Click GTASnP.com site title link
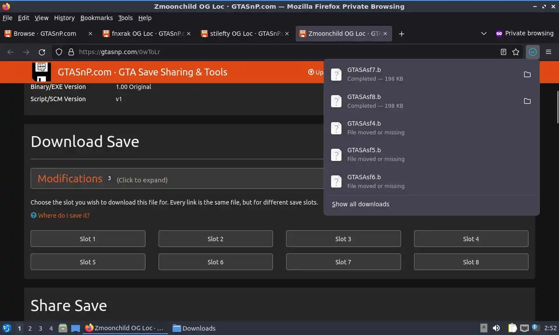The width and height of the screenshot is (559, 335). coord(142,72)
